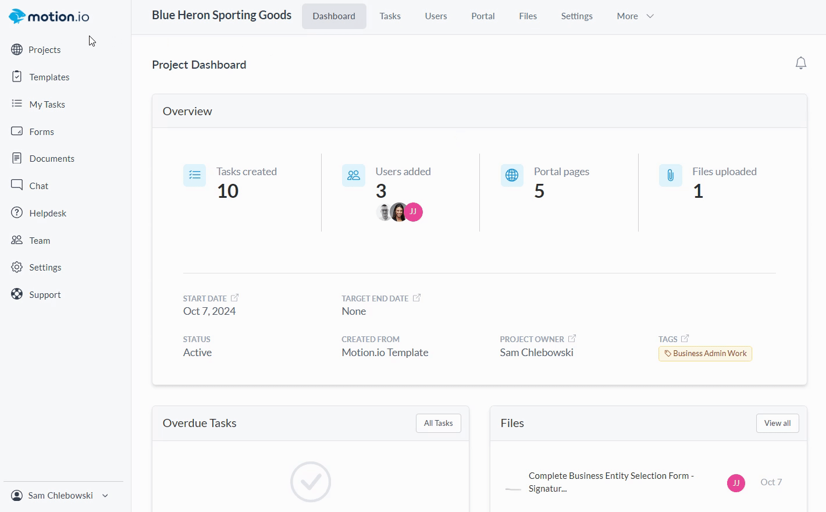
Task: Click the pink JJ user avatar in Overview
Action: pos(414,212)
